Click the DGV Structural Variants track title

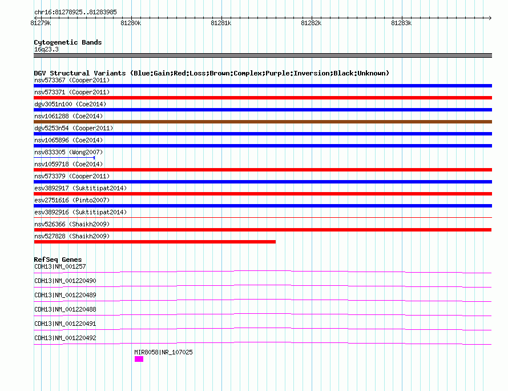click(212, 73)
